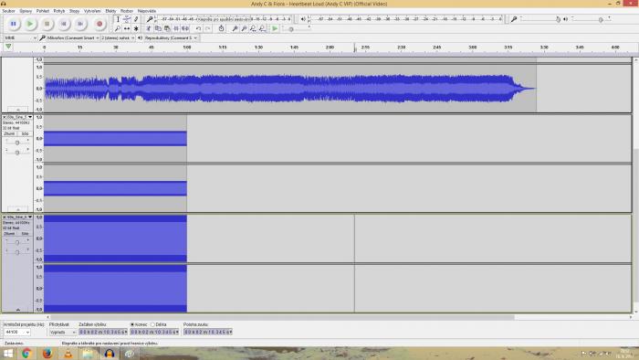Adjust the gain slider on second track
The height and width of the screenshot is (360, 639).
coord(17,143)
